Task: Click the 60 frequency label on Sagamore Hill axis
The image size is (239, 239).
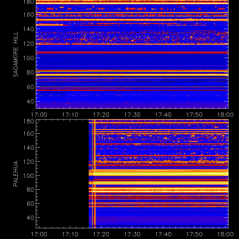Action: (x=30, y=87)
